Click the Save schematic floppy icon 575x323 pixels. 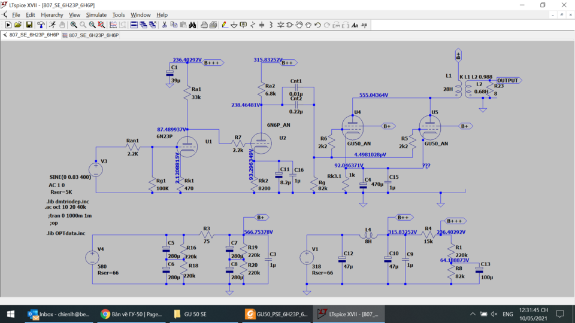point(29,25)
